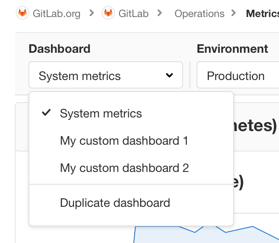Open the GitLab.org breadcrumb link

(x=56, y=14)
